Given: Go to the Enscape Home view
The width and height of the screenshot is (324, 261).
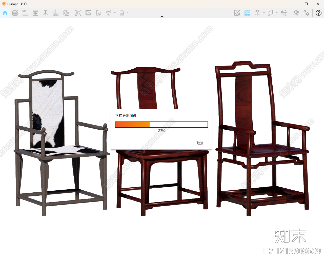Looking at the screenshot, I should coord(5,13).
